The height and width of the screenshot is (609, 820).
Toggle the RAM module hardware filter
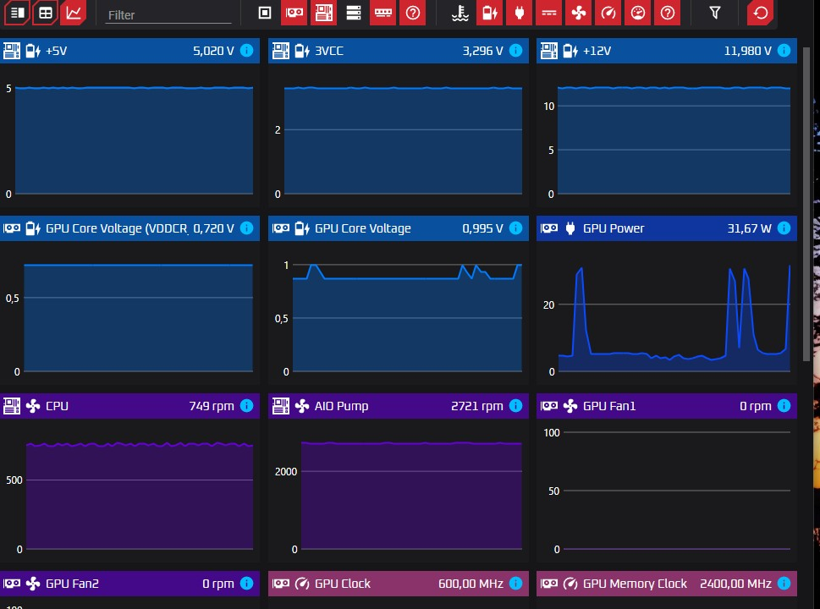coord(383,13)
